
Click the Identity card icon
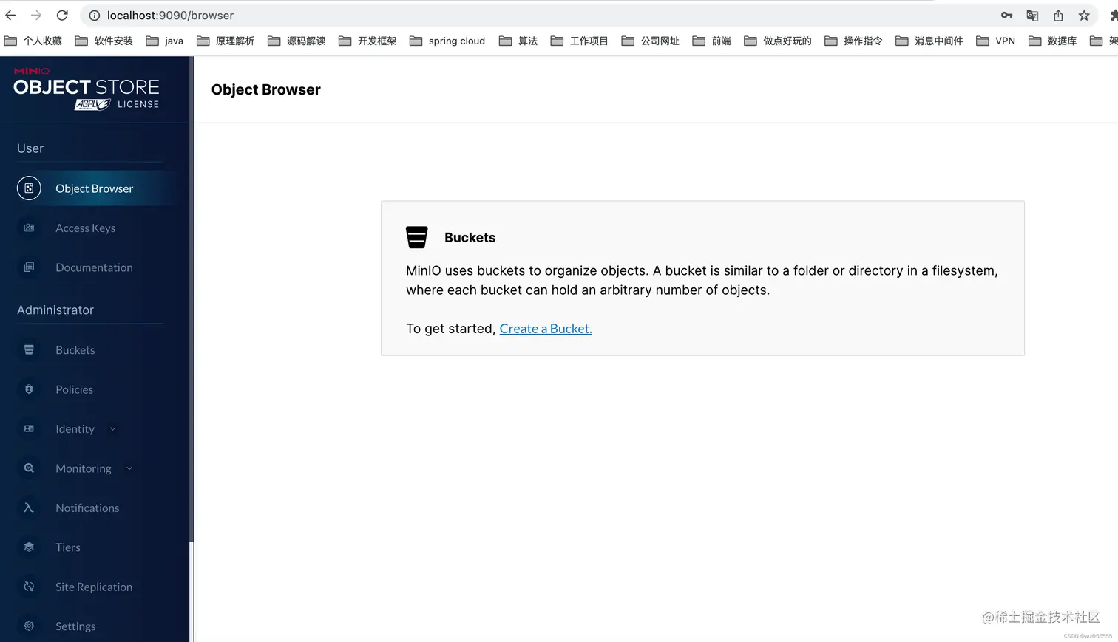[29, 429]
